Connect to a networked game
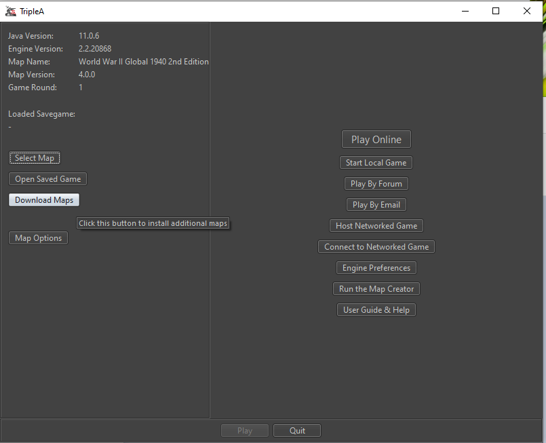The image size is (546, 443). coord(376,246)
